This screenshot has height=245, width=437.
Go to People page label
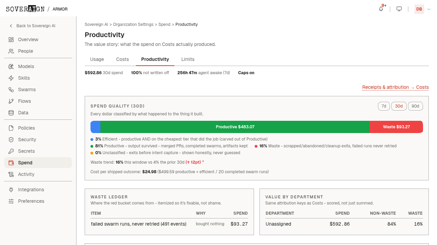click(26, 51)
